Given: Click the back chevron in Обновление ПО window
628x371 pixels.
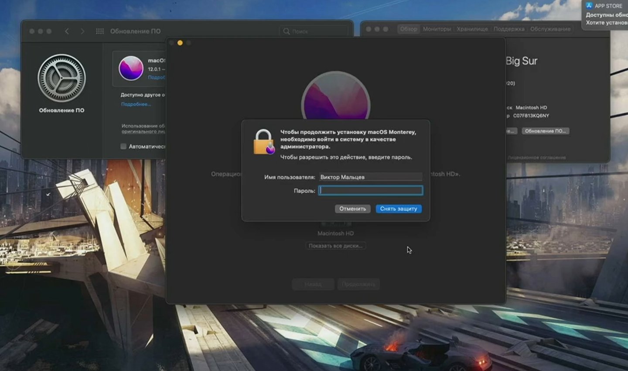Looking at the screenshot, I should click(67, 31).
